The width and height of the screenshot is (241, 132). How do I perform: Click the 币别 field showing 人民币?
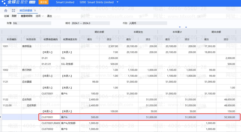148,23
